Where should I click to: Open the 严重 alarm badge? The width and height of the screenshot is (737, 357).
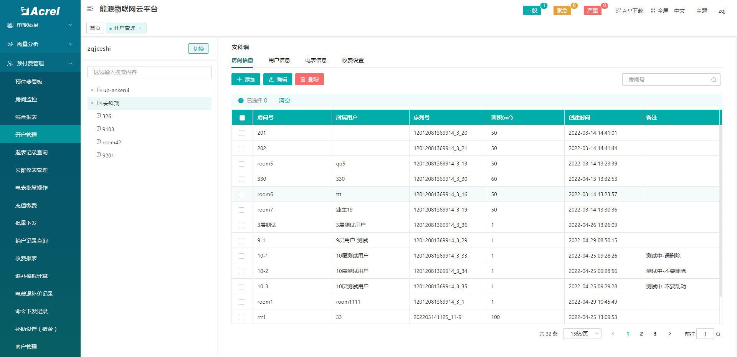[592, 10]
